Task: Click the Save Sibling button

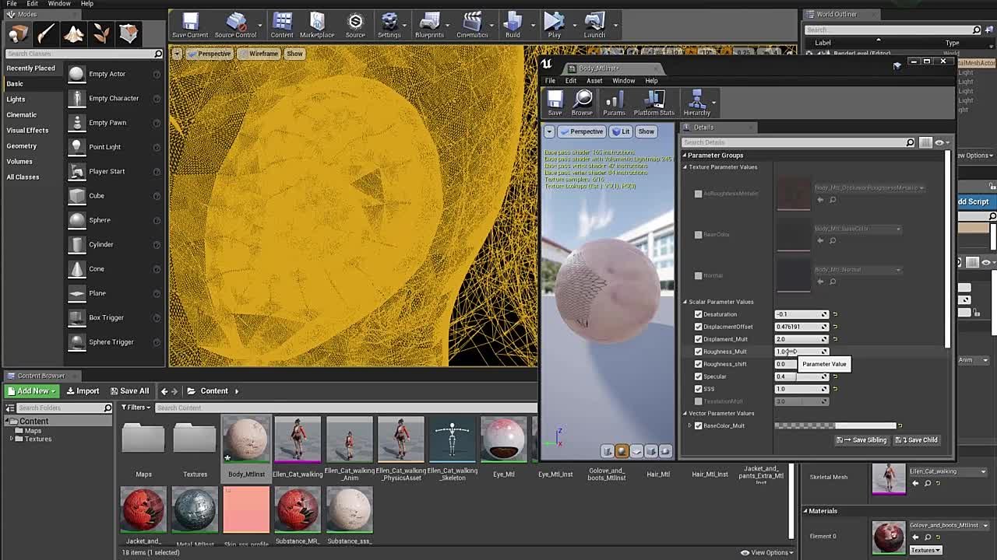Action: coord(862,440)
